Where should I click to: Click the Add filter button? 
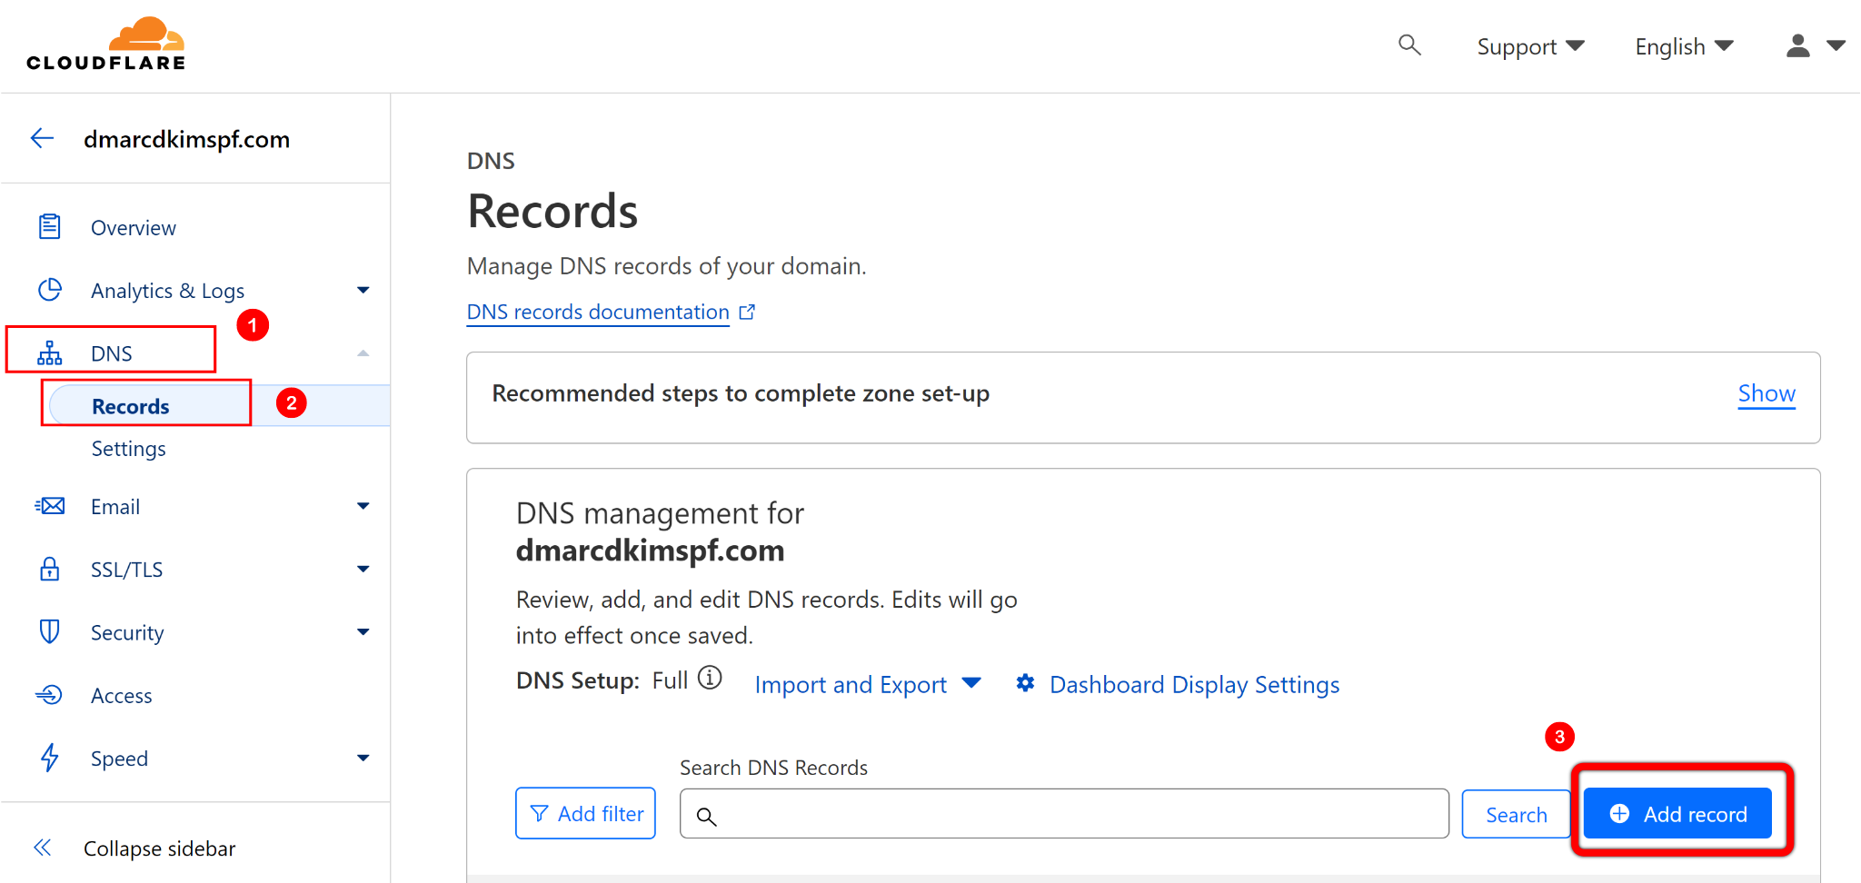[585, 813]
